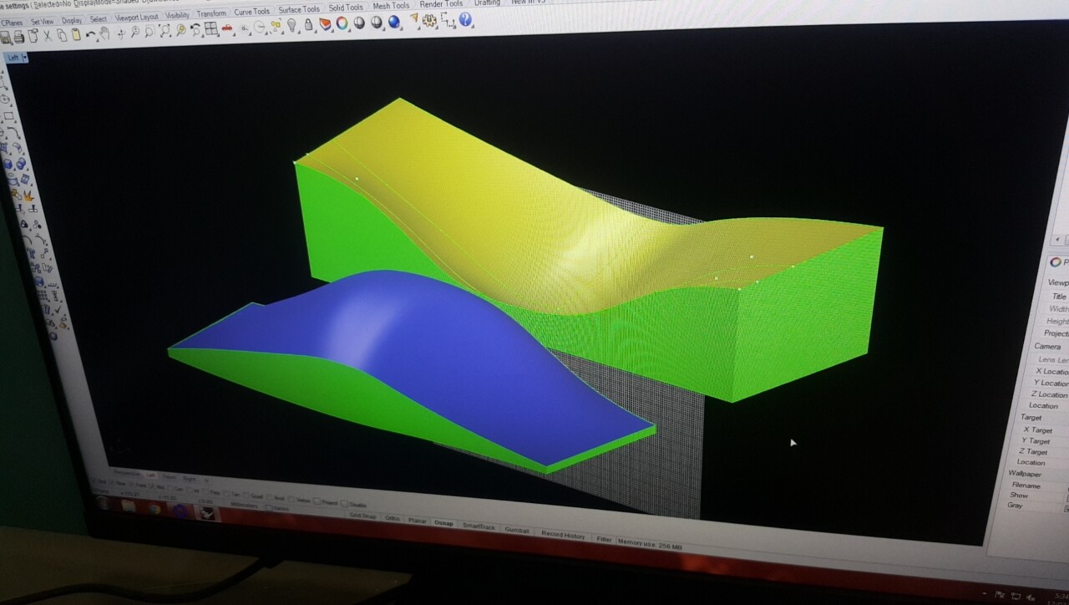Screen dimensions: 1069x605
Task: Select the Explode tool in left sidebar
Action: click(28, 196)
